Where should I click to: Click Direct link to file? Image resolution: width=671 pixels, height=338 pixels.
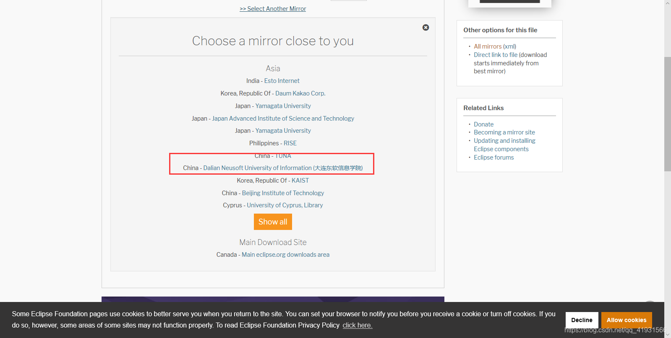click(x=496, y=55)
